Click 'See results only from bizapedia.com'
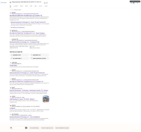Screen dimensions: 141x132 point(17,27)
